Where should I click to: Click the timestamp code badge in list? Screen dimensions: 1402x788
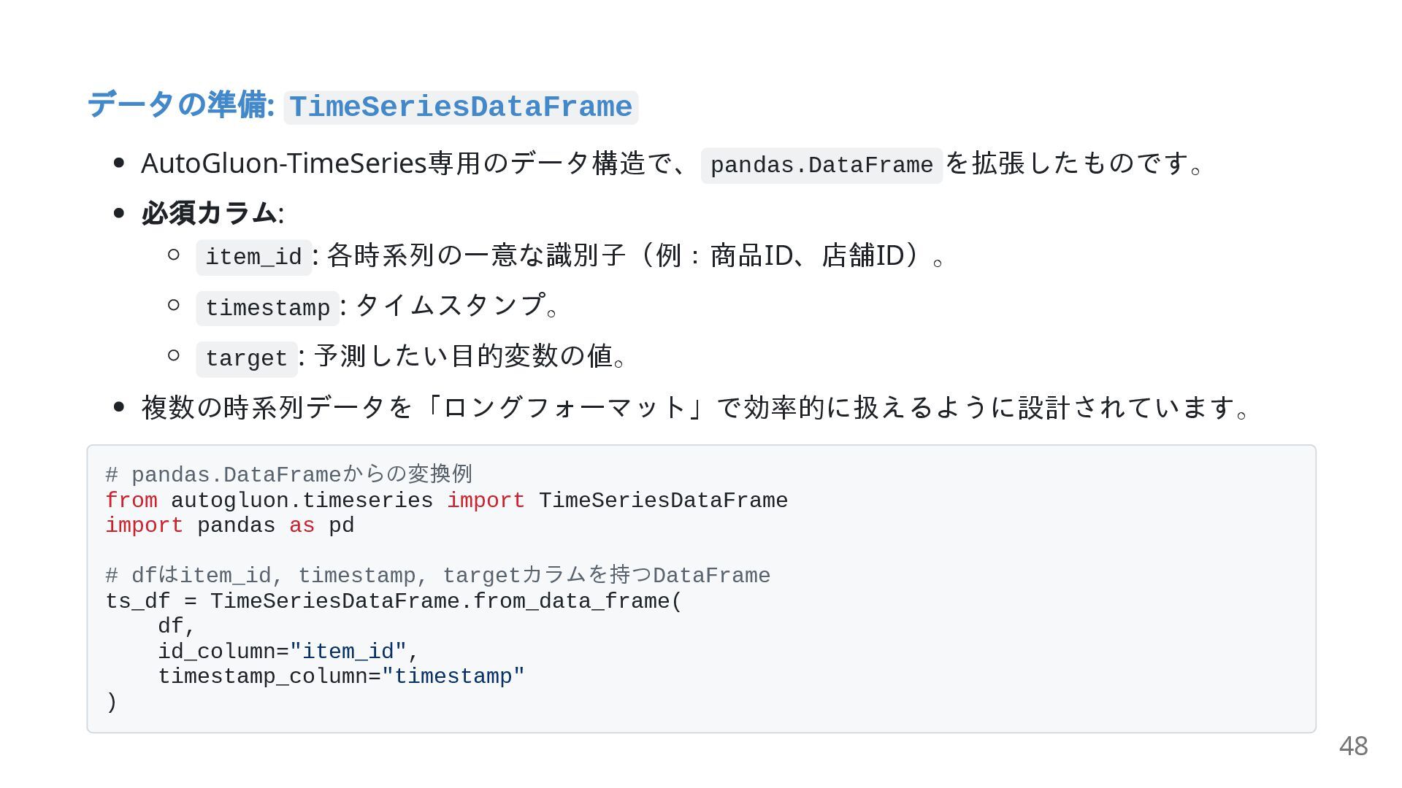pyautogui.click(x=267, y=308)
